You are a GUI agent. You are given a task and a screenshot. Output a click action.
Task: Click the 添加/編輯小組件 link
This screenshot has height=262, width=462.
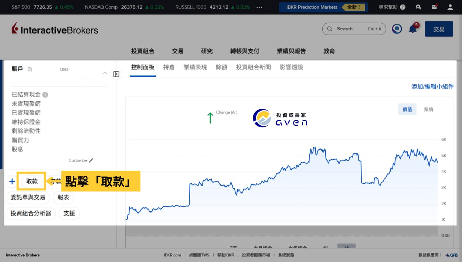[432, 86]
